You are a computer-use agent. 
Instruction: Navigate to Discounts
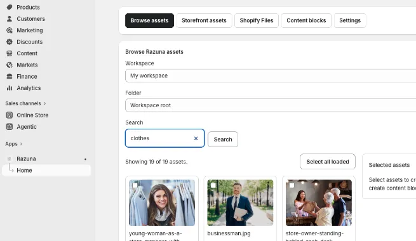(x=29, y=42)
